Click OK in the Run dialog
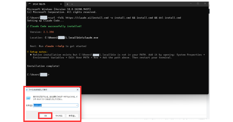The image size is (233, 122). point(45,116)
